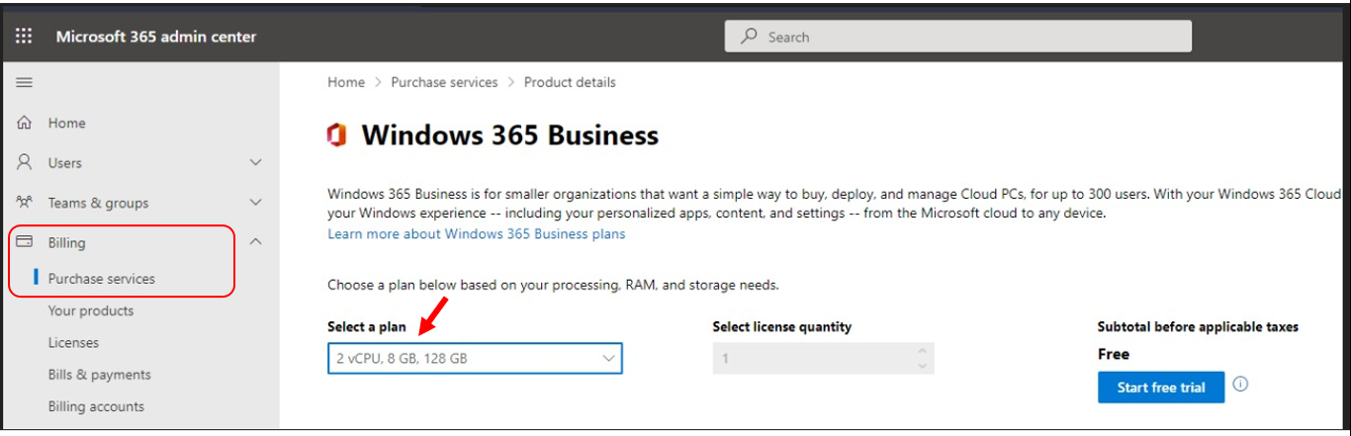Image resolution: width=1351 pixels, height=436 pixels.
Task: Open the Select a plan dropdown
Action: 475,358
